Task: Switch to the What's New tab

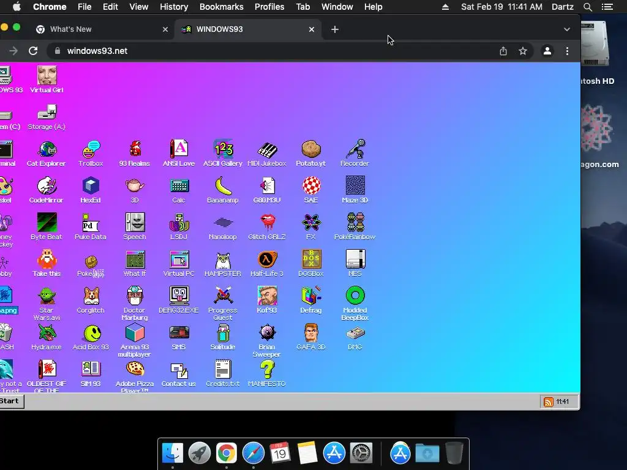Action: (102, 29)
